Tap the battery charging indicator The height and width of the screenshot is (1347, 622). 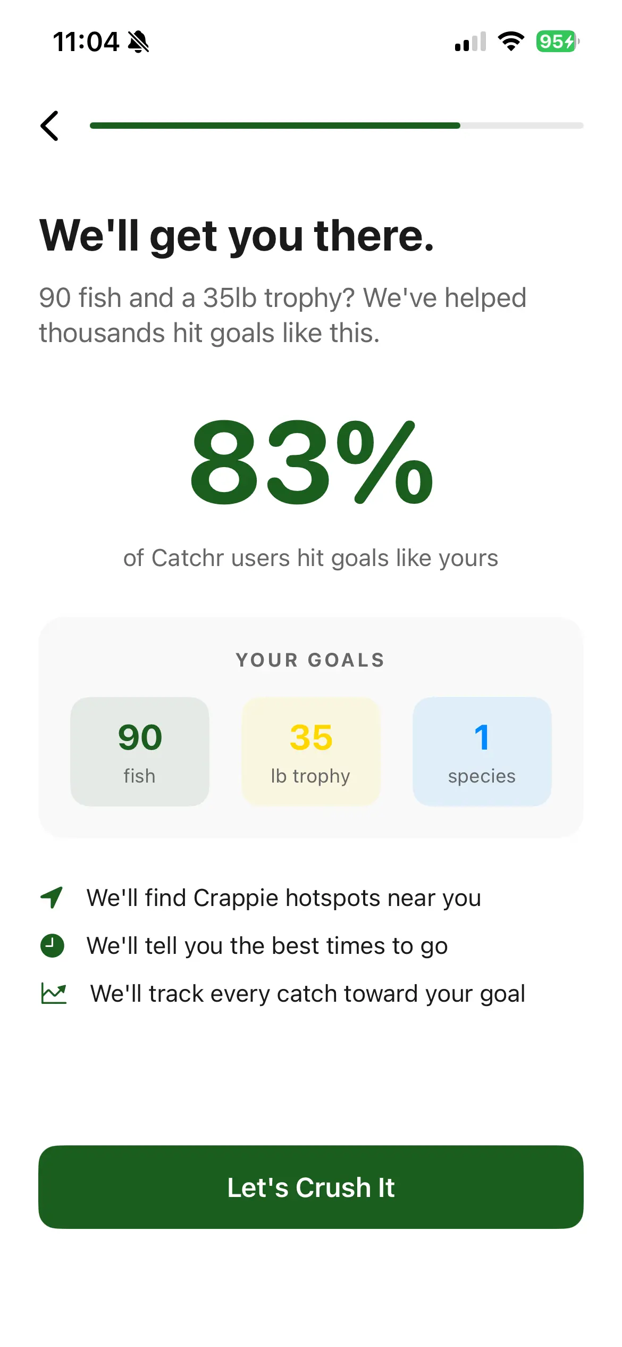pyautogui.click(x=557, y=41)
